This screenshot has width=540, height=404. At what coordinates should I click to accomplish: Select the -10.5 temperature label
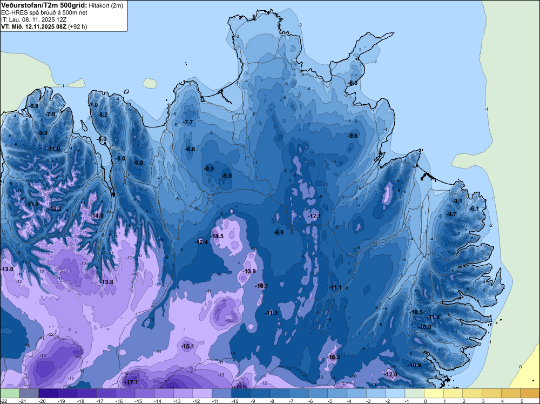coord(416,312)
